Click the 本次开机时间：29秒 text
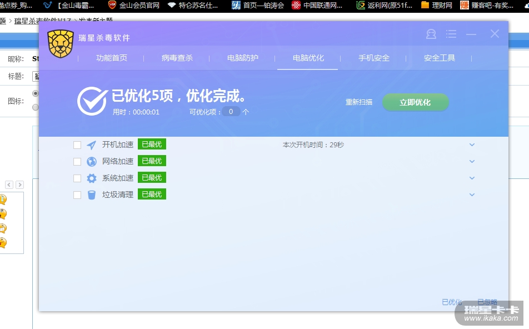 (x=313, y=145)
